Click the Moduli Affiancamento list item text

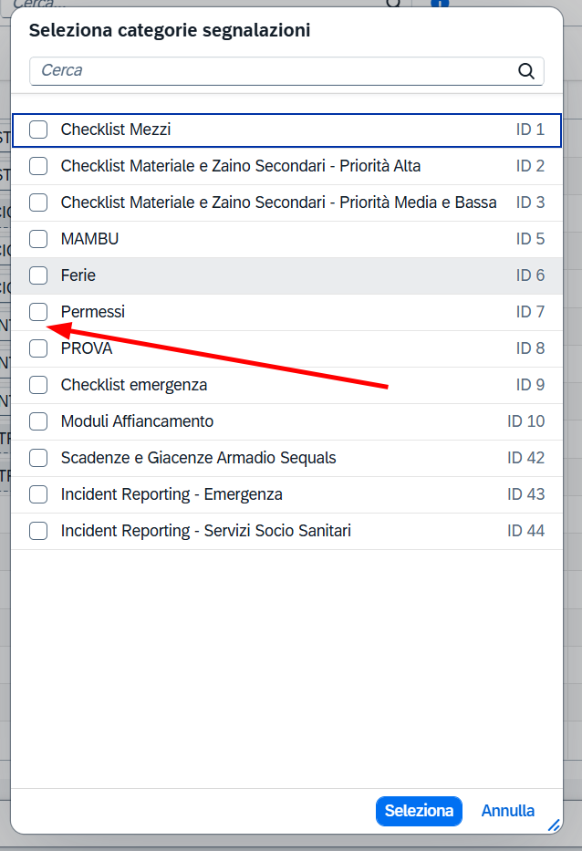[137, 421]
